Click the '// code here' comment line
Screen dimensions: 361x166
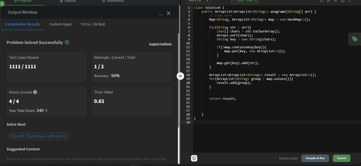pyautogui.click(x=221, y=16)
